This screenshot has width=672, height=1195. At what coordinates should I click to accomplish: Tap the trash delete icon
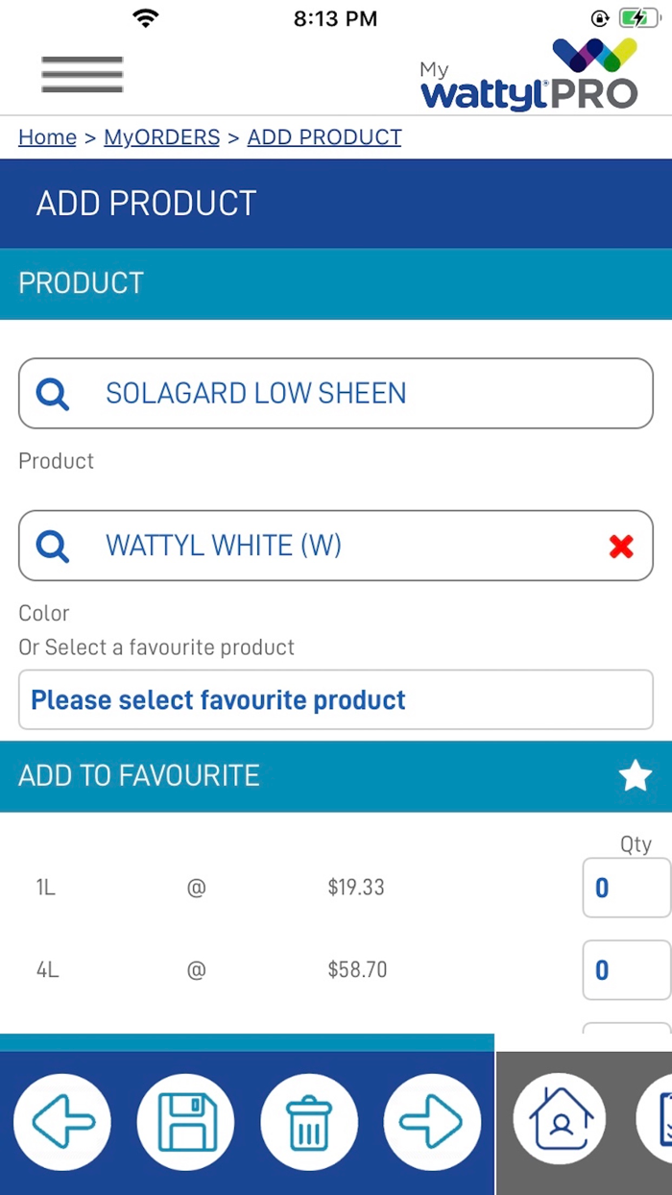coord(309,1121)
